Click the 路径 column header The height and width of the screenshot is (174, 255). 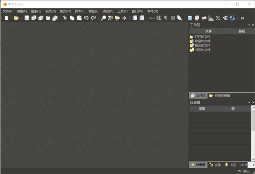[x=241, y=31]
